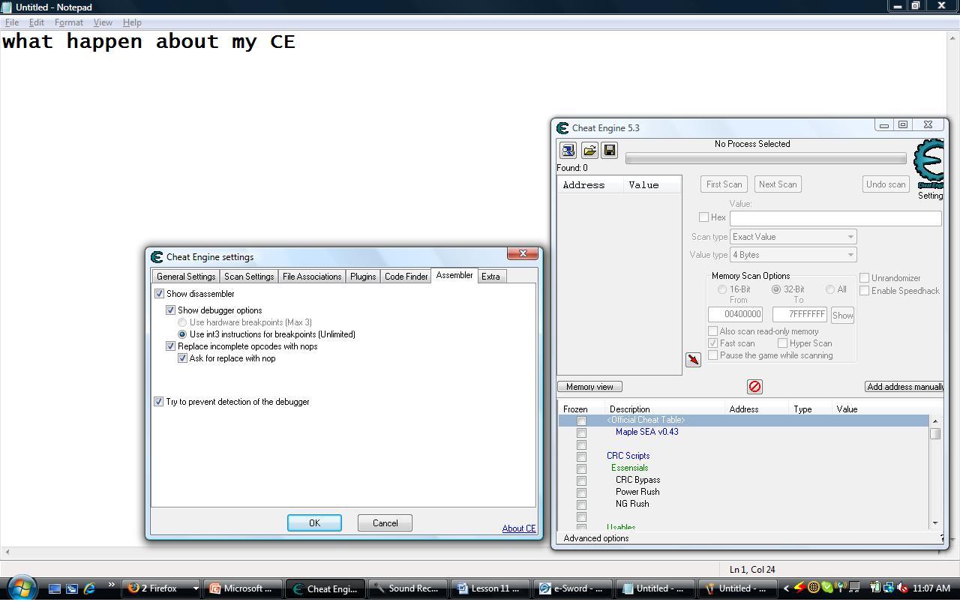This screenshot has height=602, width=960.
Task: Check Enable Speedhack
Action: pos(864,291)
